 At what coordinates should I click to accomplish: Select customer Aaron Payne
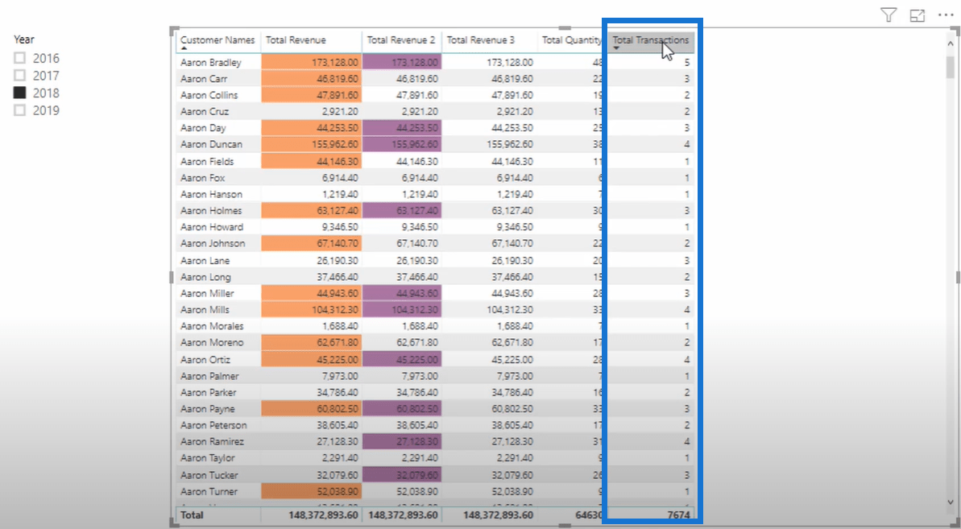(208, 409)
